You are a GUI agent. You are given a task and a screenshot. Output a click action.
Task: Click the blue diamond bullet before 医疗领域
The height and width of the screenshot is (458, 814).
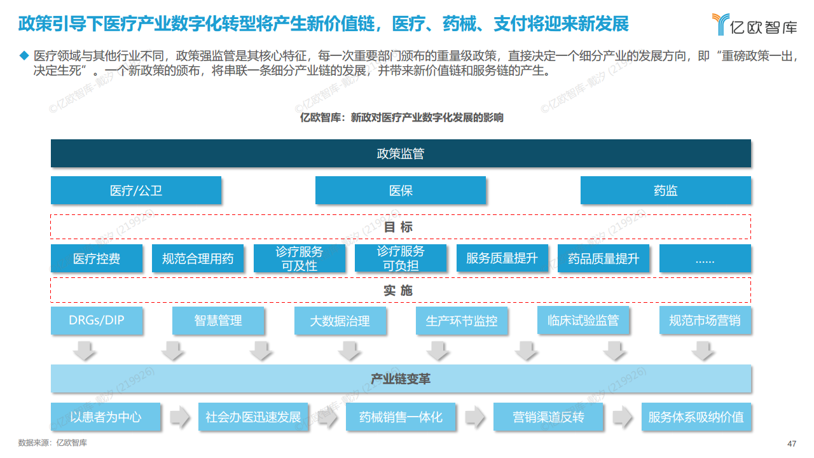tap(25, 56)
